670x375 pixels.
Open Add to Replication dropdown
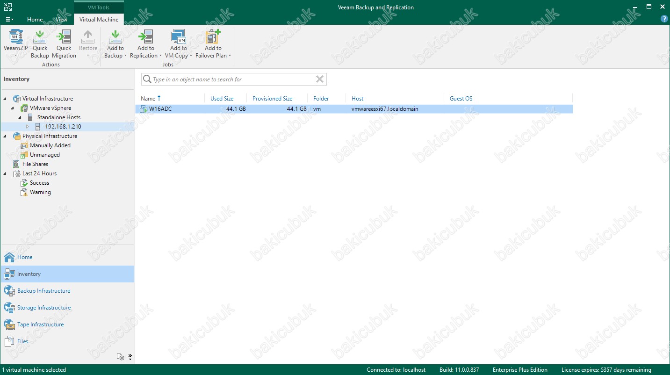(146, 44)
